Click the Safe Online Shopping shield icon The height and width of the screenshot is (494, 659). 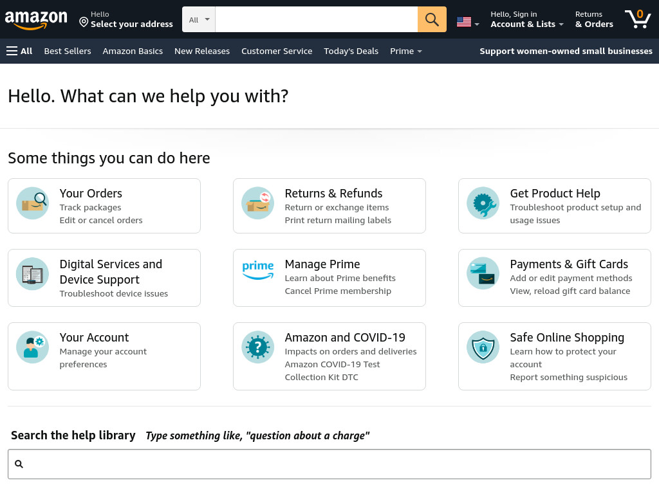[483, 347]
